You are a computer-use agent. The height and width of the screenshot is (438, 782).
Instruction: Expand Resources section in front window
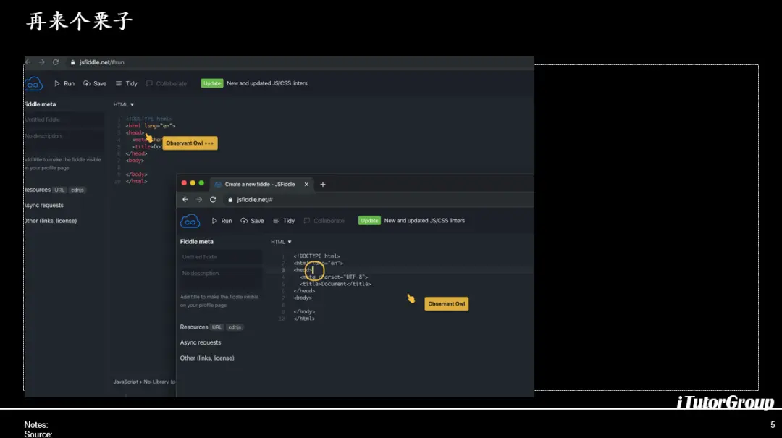tap(194, 327)
